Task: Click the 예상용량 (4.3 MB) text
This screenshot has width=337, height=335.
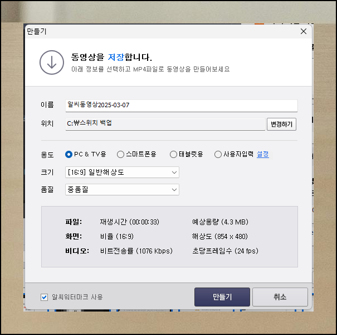Action: [x=220, y=222]
